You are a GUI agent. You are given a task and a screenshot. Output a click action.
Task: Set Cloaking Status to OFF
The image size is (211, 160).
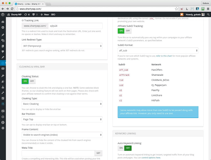pos(32,81)
